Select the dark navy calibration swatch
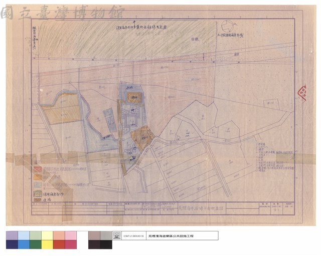 tap(12, 244)
